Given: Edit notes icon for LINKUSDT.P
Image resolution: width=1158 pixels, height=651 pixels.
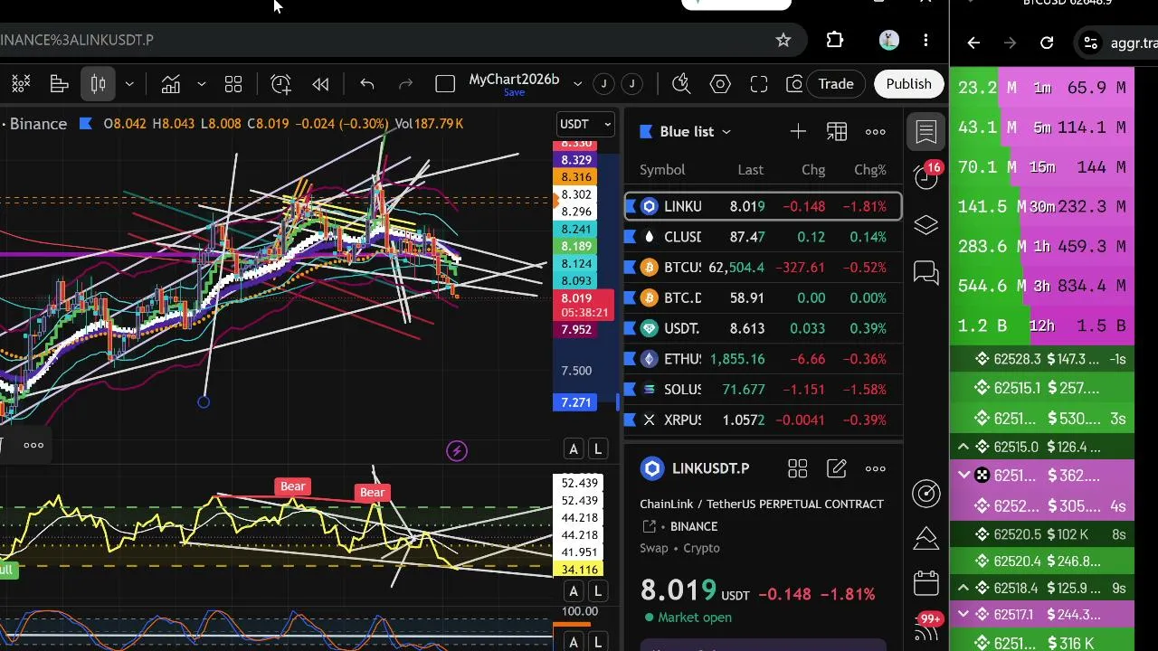Looking at the screenshot, I should pos(837,468).
